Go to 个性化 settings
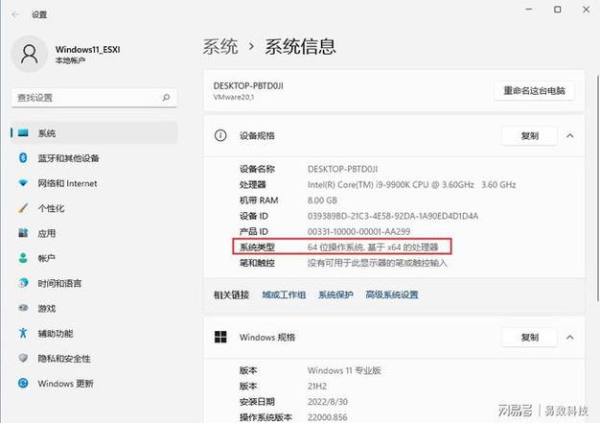 click(x=95, y=208)
